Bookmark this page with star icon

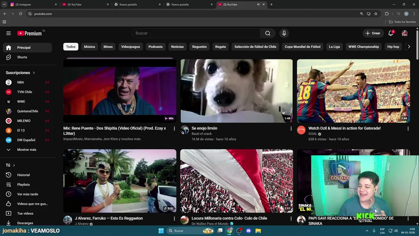pos(376,14)
